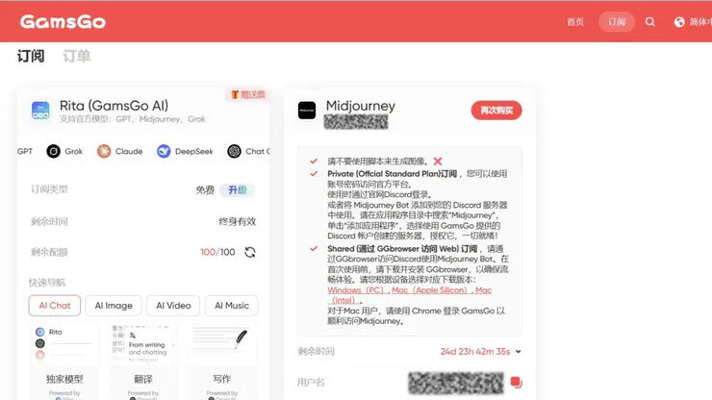Open the 写作 thumbnail card
The image size is (712, 400).
[222, 362]
